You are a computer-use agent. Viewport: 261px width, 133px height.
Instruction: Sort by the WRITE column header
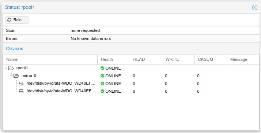178,59
